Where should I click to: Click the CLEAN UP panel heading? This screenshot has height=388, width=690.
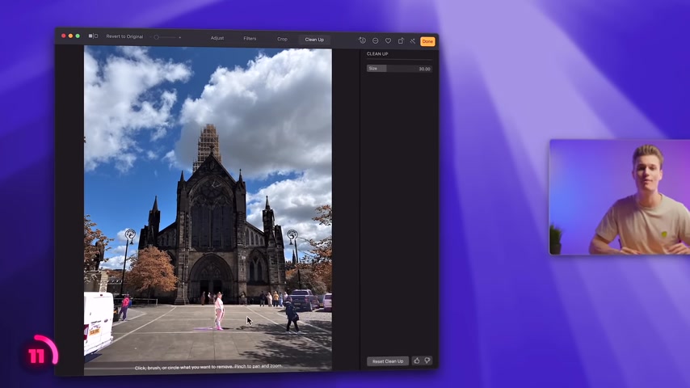(x=377, y=53)
